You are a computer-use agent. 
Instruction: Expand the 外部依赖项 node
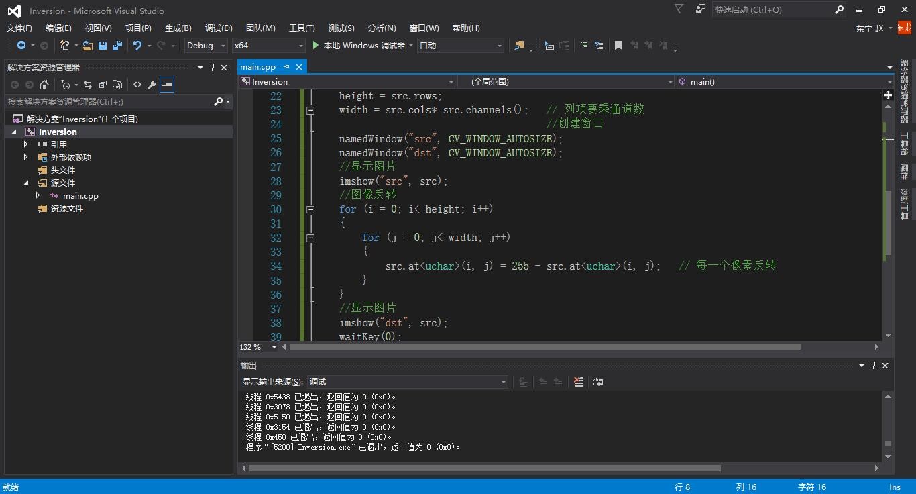26,157
